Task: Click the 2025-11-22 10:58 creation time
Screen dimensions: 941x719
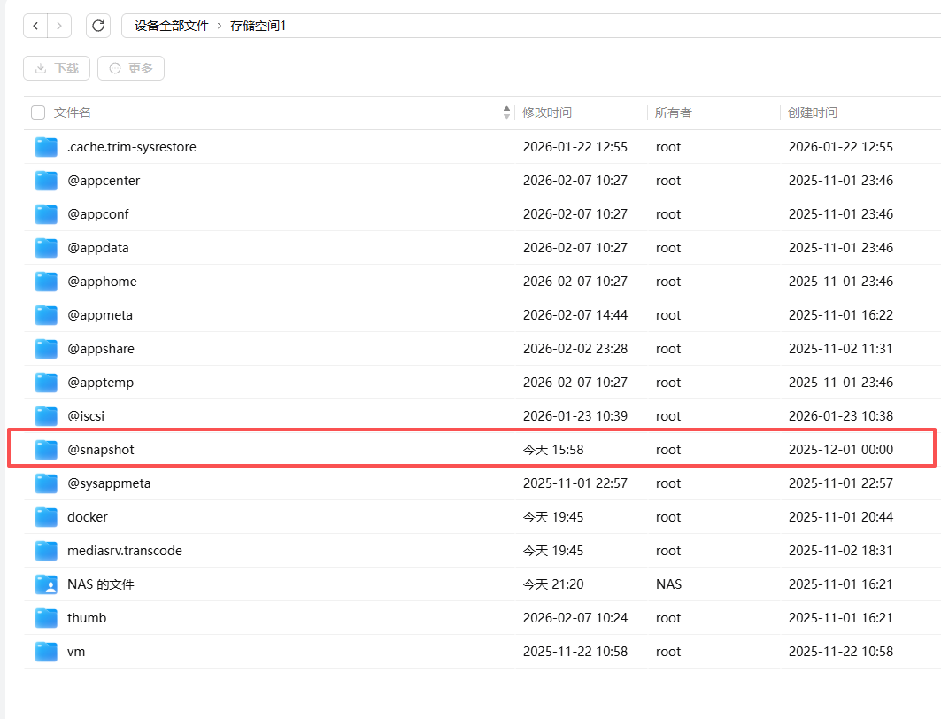Action: [x=841, y=651]
